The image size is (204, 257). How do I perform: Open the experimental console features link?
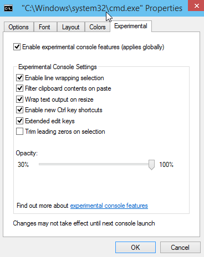point(109,206)
